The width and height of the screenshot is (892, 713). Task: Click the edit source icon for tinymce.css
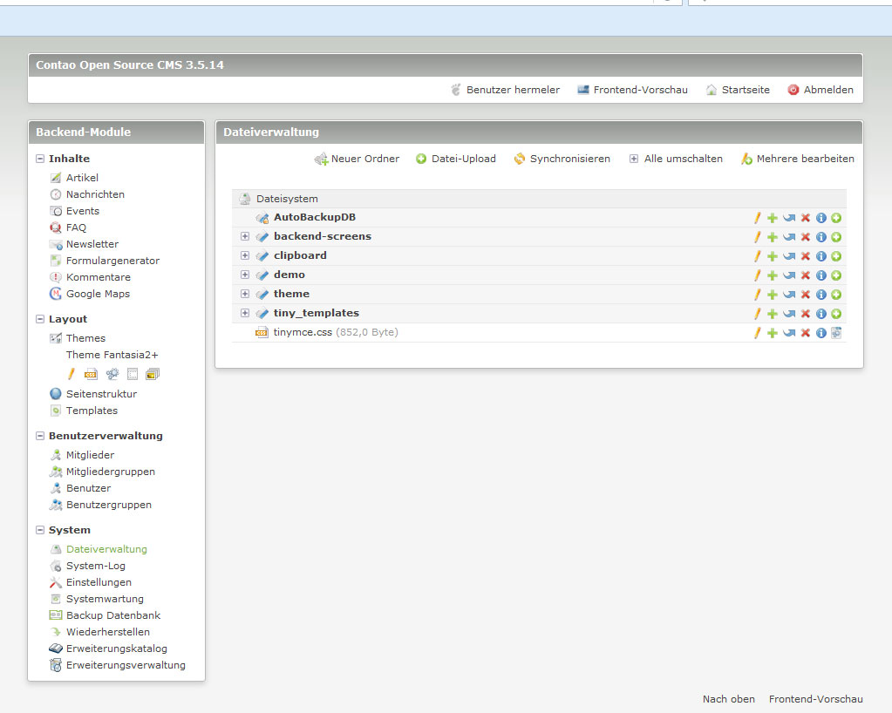[x=836, y=333]
